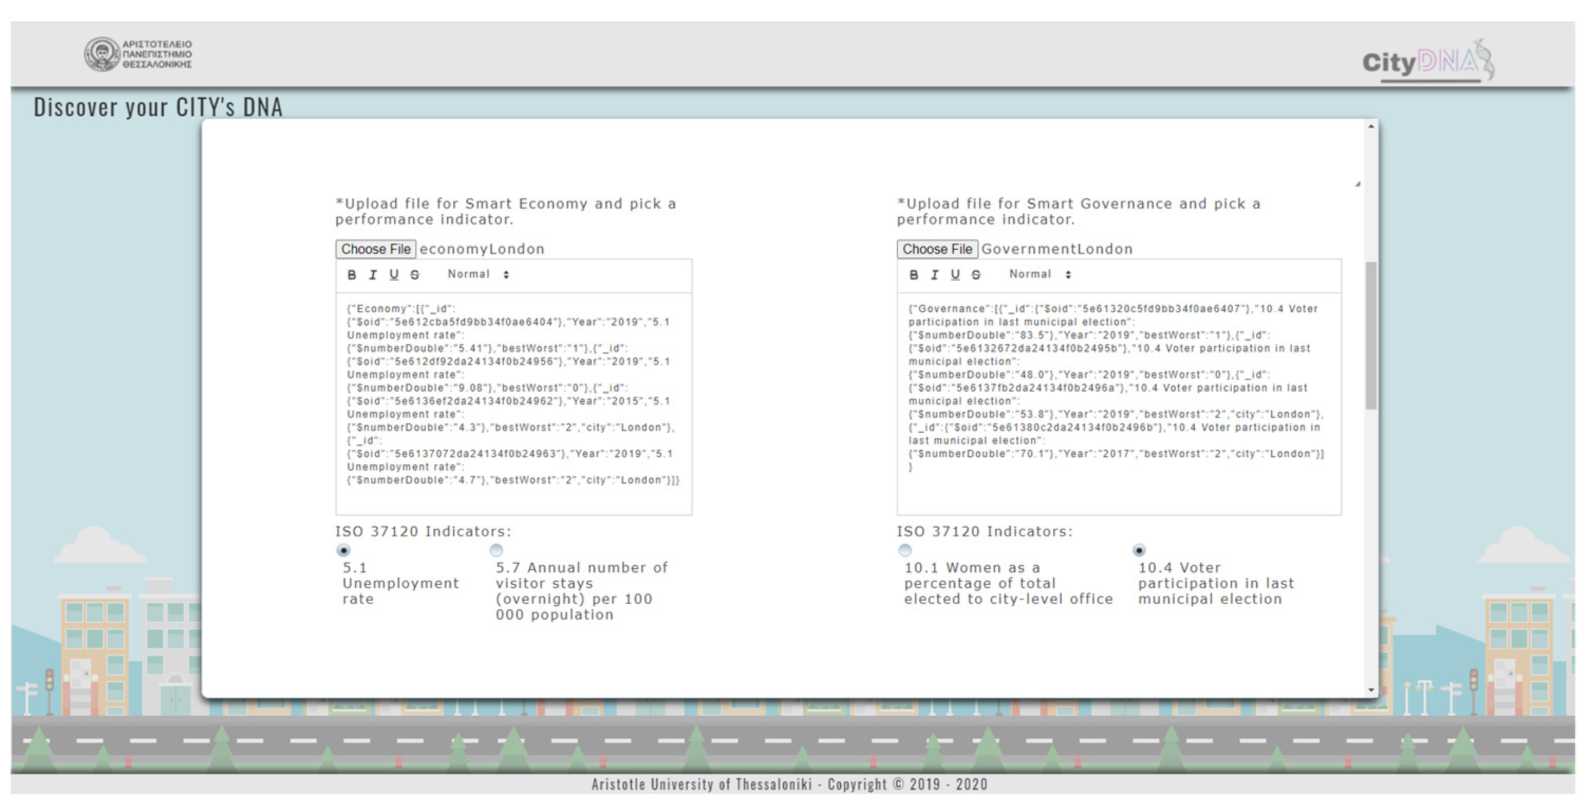Click Choose File for Smart Governance
Viewport: 1583px width, 807px height.
pos(936,249)
